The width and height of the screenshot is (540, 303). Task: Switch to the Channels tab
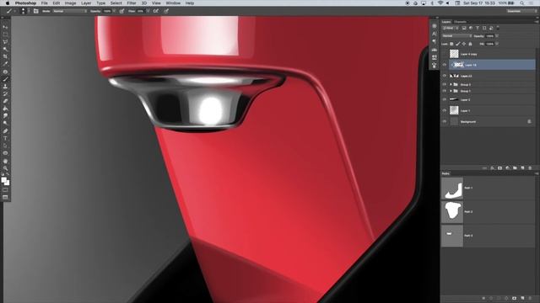click(x=460, y=22)
